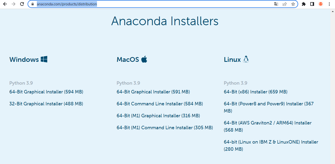
Task: Open the Chrome three-dot menu
Action: coord(329,4)
